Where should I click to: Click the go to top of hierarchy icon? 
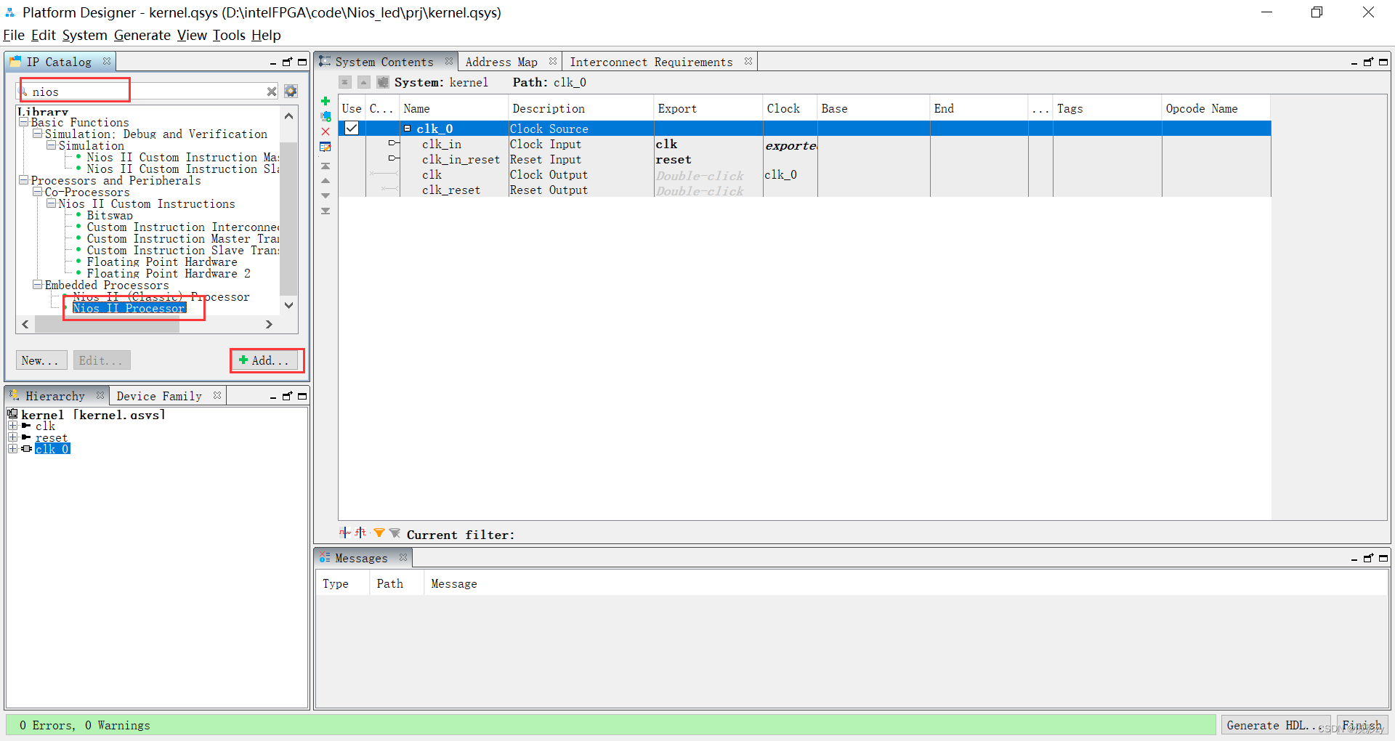(x=345, y=82)
